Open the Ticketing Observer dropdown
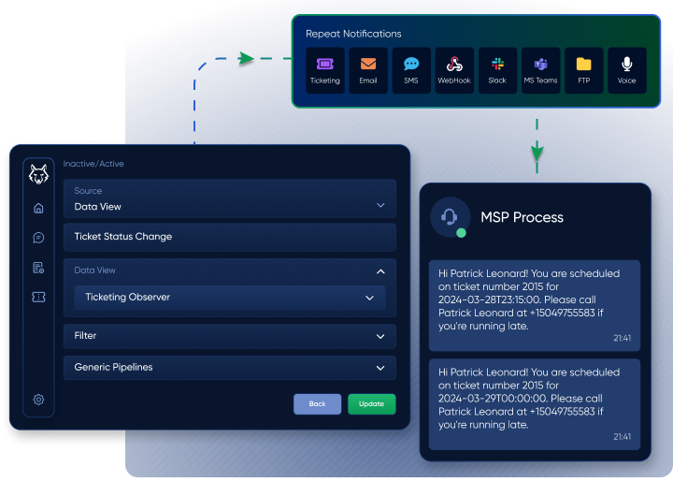Screen dimensions: 673x482 click(229, 298)
